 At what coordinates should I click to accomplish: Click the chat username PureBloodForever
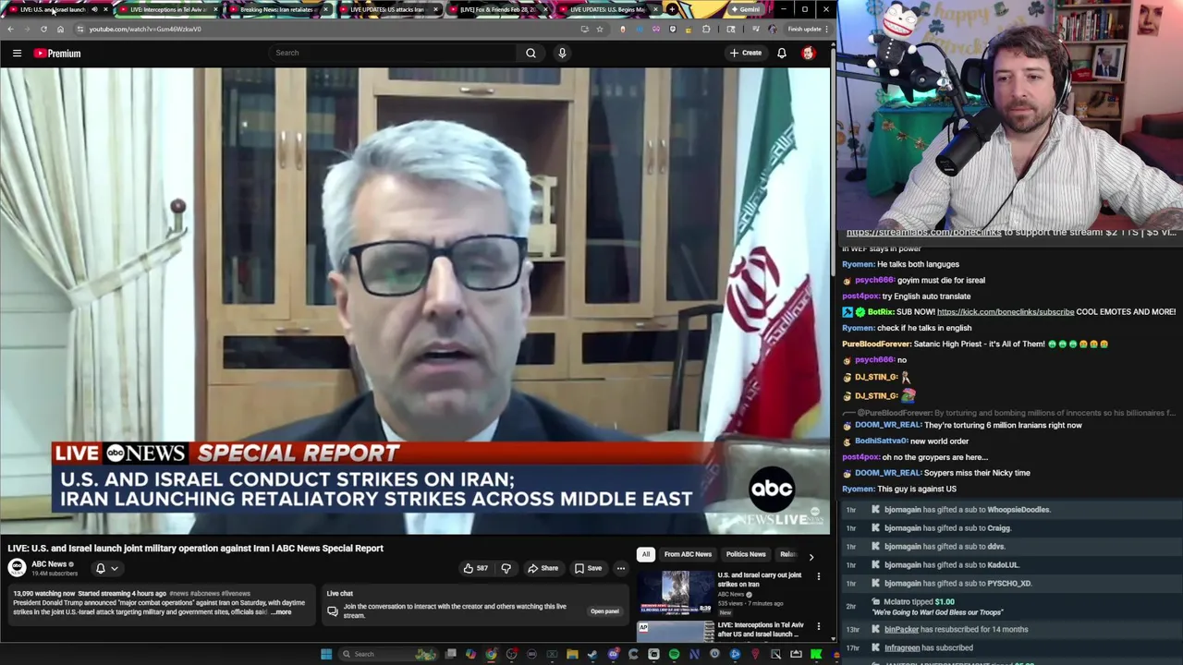click(x=876, y=345)
